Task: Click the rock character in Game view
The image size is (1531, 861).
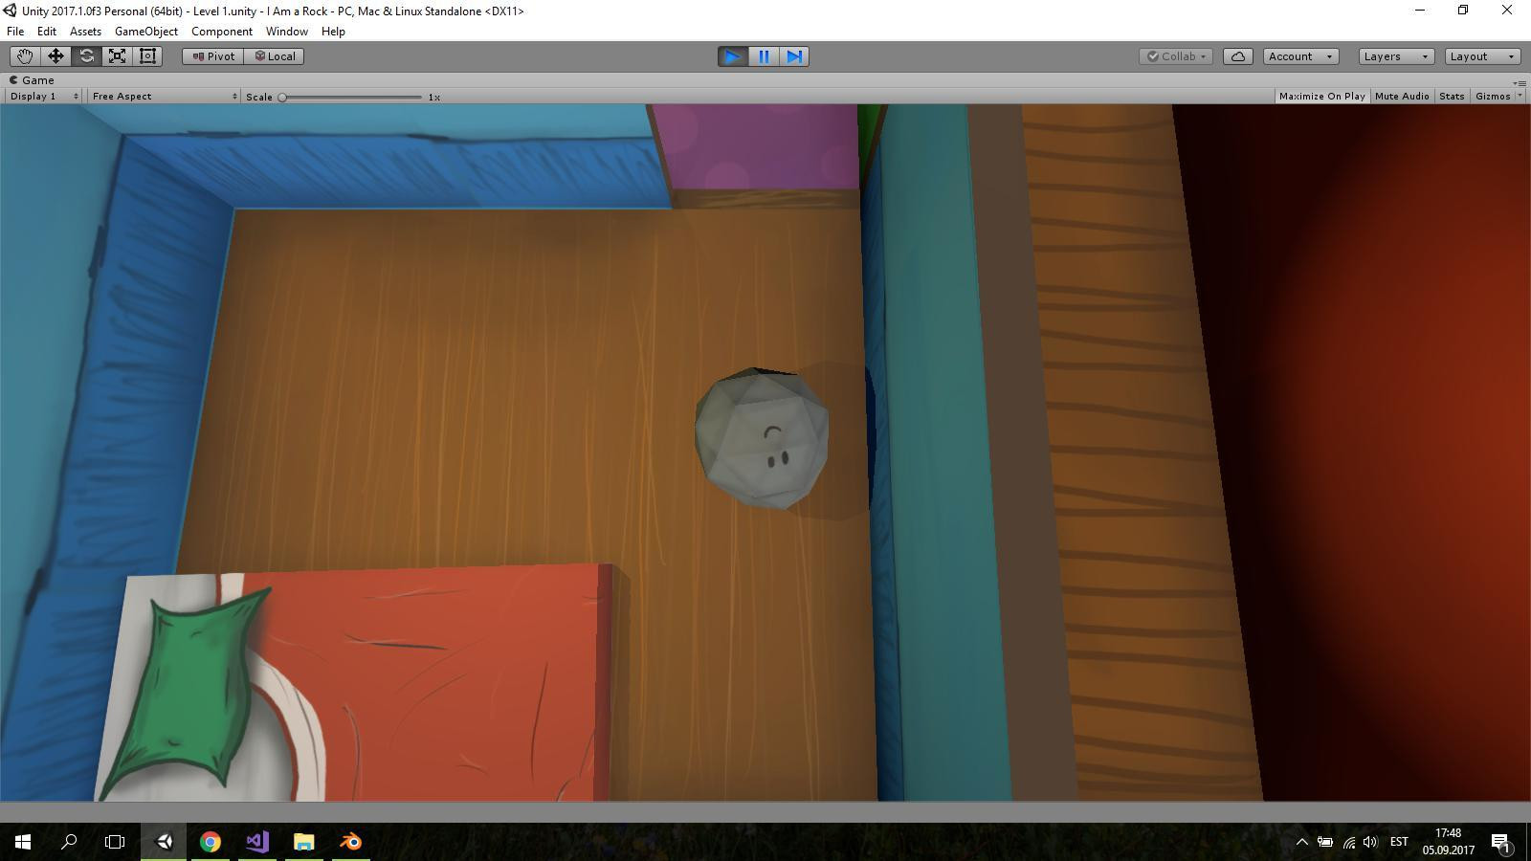Action: pyautogui.click(x=762, y=438)
